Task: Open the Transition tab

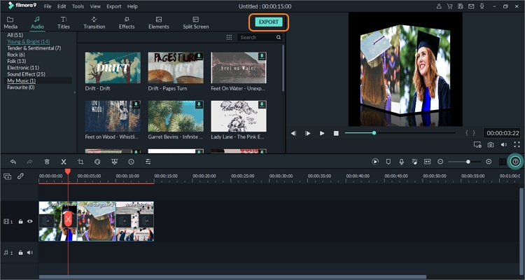Action: tap(94, 23)
